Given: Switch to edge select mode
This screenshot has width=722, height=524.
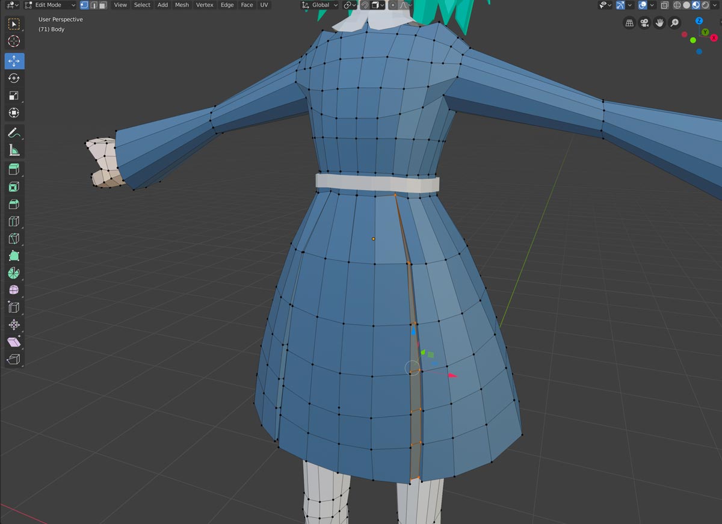Looking at the screenshot, I should click(93, 5).
